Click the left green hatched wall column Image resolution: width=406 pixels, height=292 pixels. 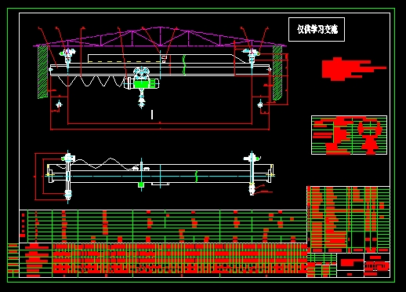click(42, 72)
